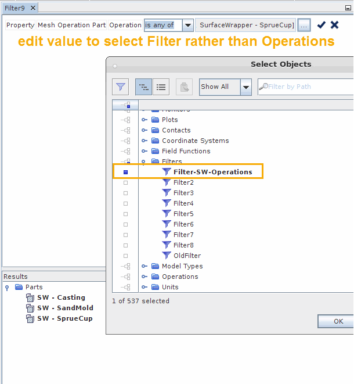Expand the Contacts folder
This screenshot has height=384, width=354.
(x=145, y=130)
